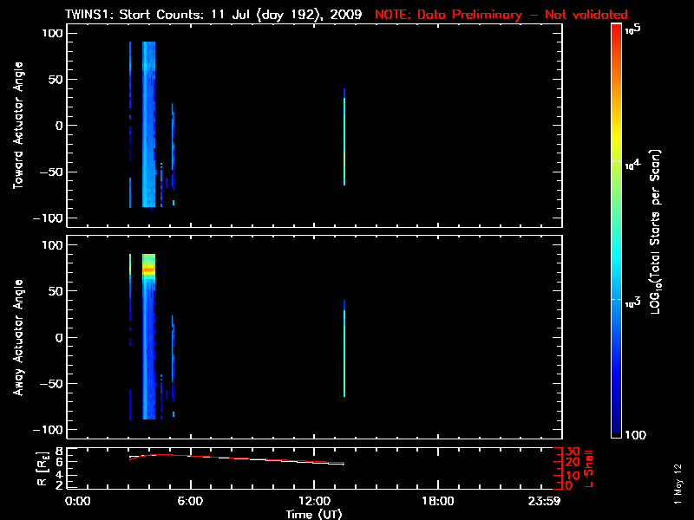The width and height of the screenshot is (694, 520).
Task: Click the 10^3 tick label on the color bar
Action: tap(632, 299)
